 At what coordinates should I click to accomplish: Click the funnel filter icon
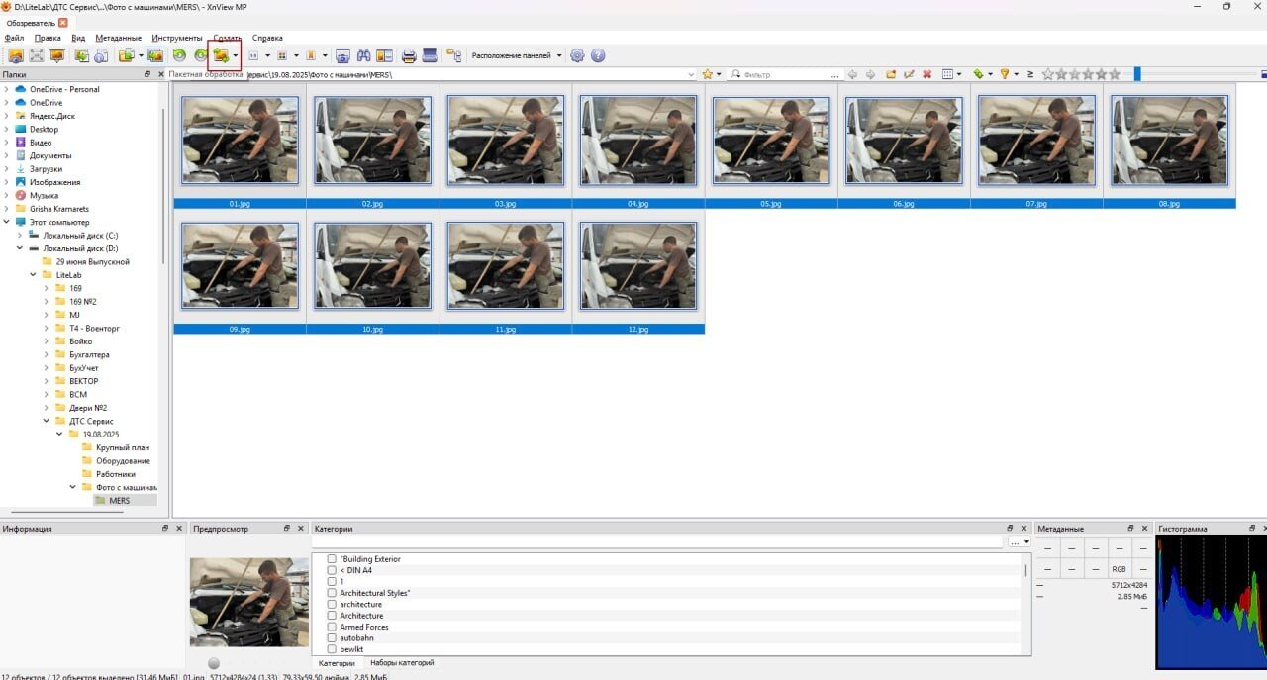1004,74
